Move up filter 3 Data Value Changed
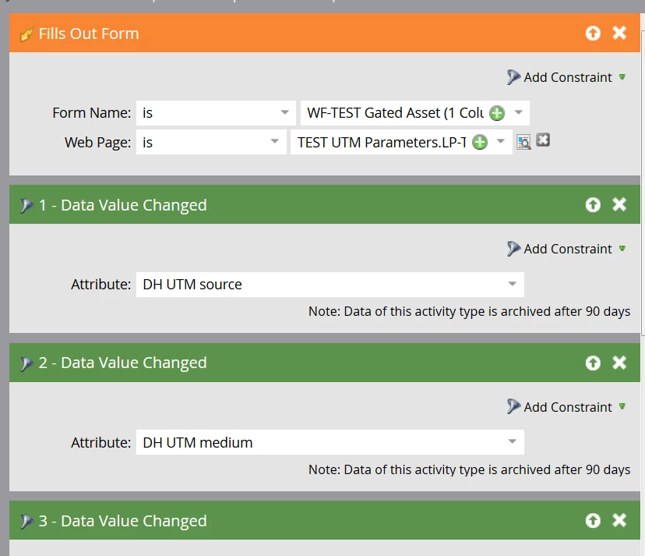 click(593, 521)
